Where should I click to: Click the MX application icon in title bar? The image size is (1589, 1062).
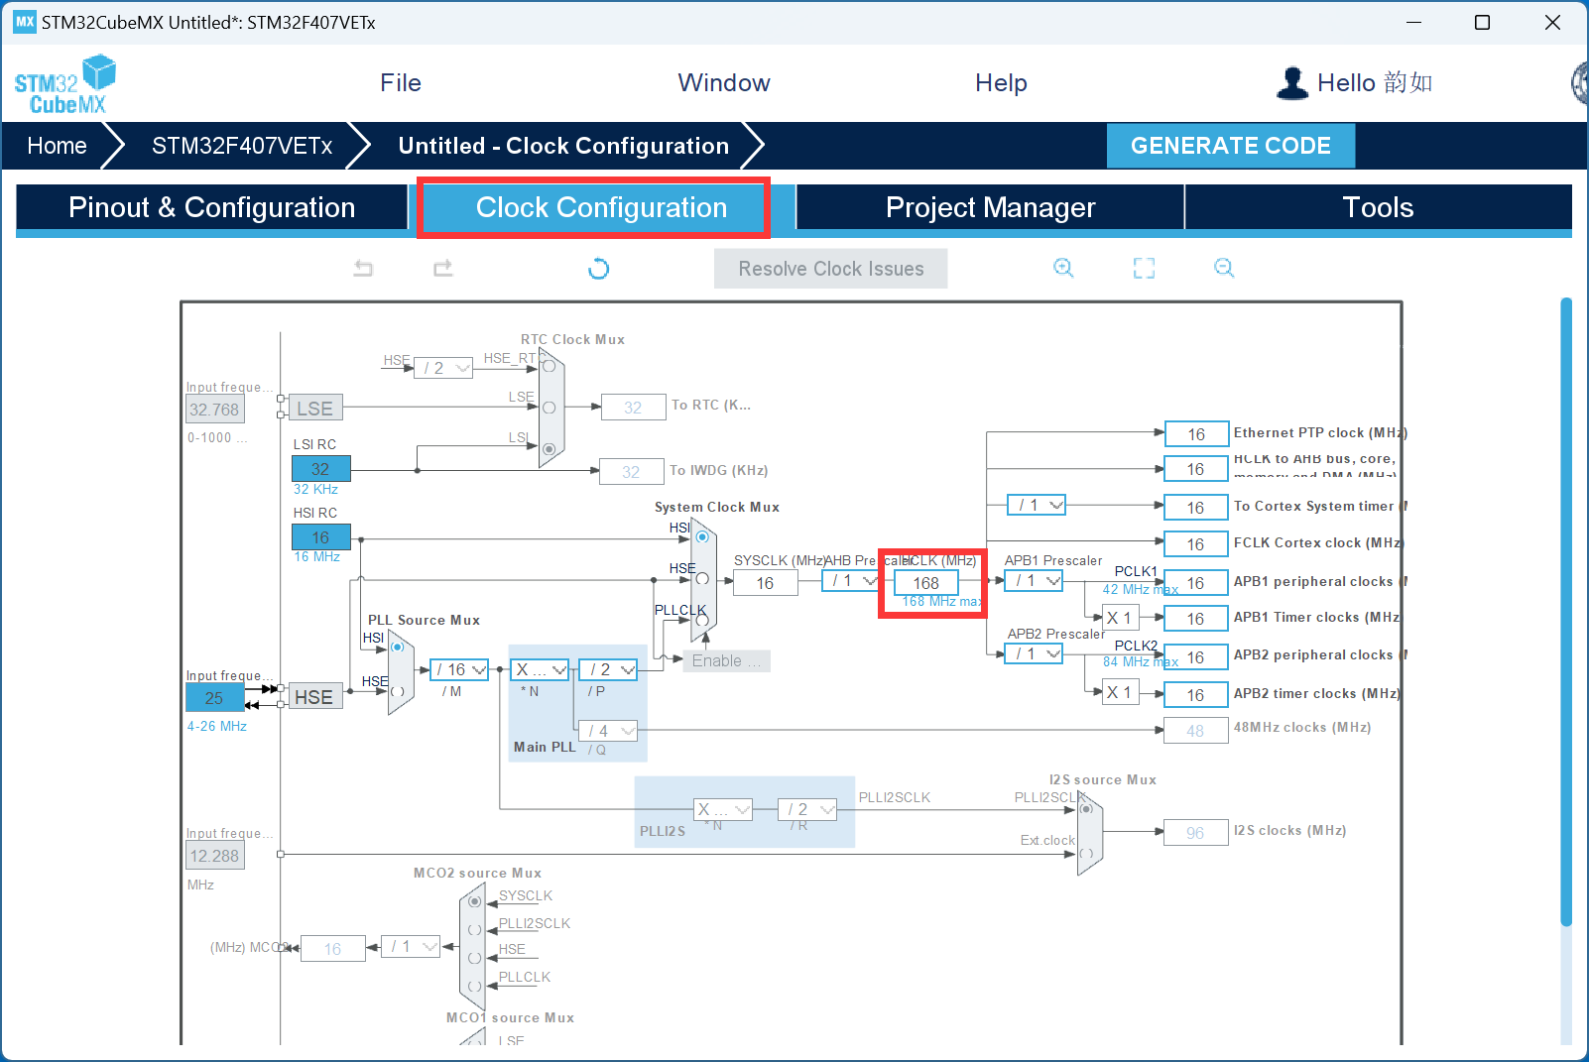24,22
